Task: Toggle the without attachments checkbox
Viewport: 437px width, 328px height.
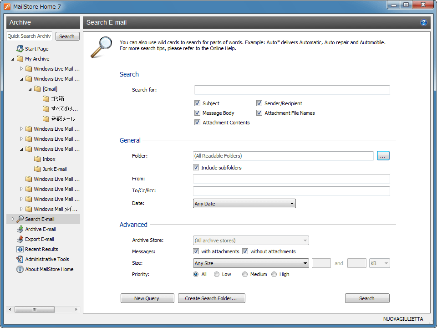Action: 245,251
